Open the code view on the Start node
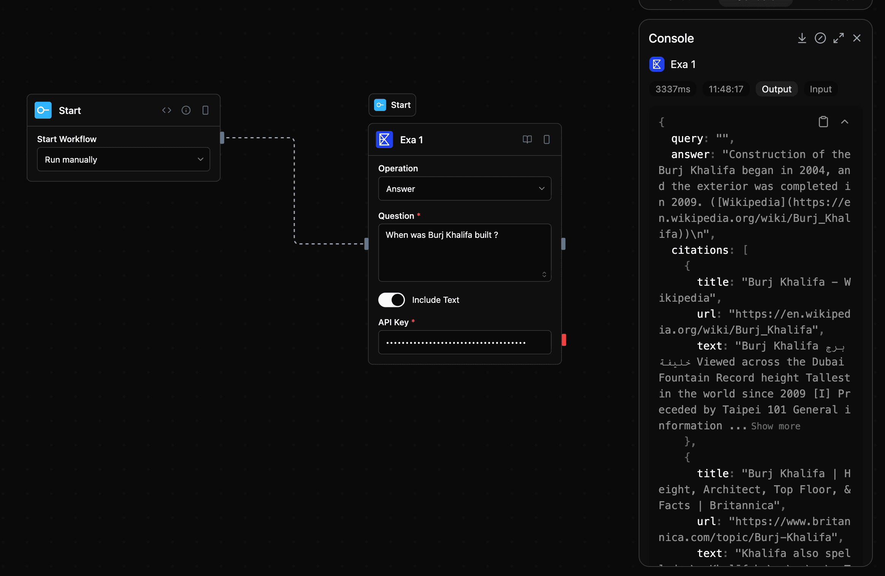The image size is (885, 576). 166,110
